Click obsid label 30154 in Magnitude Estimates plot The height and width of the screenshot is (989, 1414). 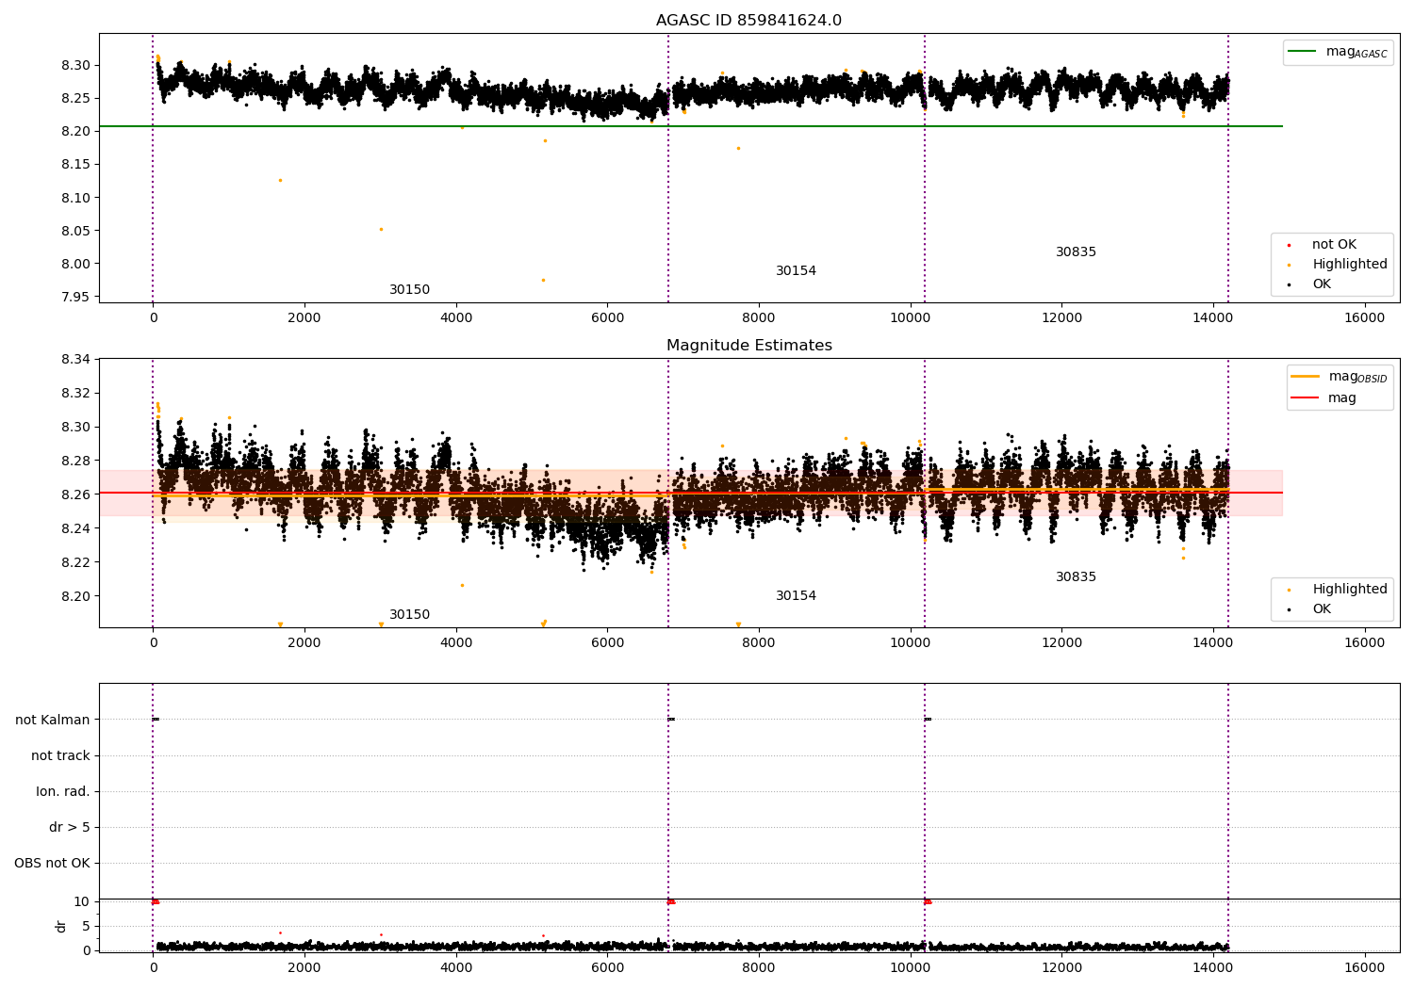(x=796, y=596)
